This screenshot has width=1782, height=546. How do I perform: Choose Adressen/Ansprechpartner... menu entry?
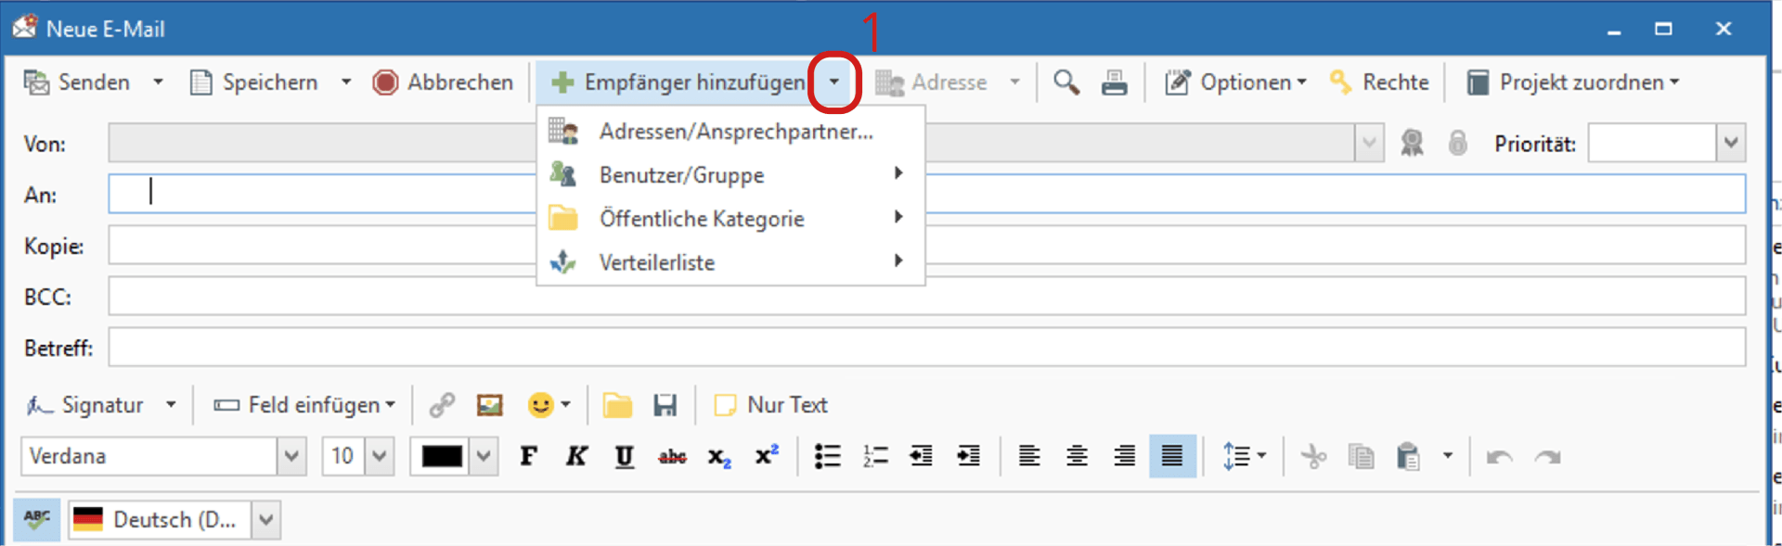click(x=730, y=132)
